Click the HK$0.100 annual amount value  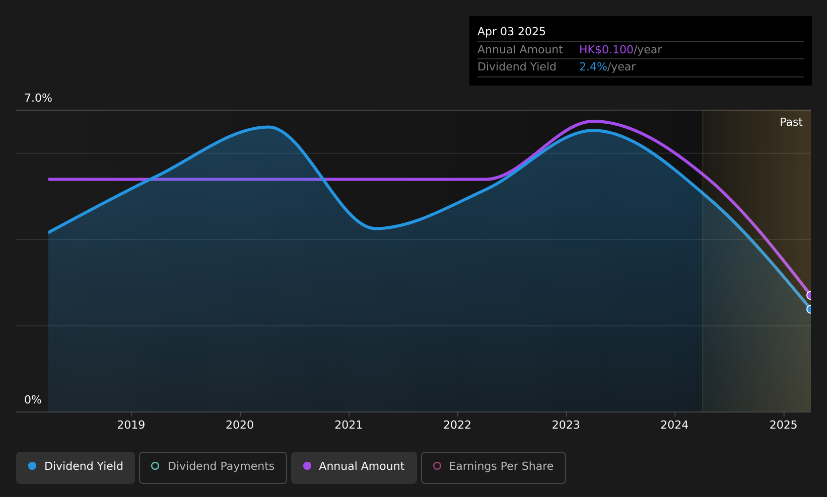pos(606,50)
